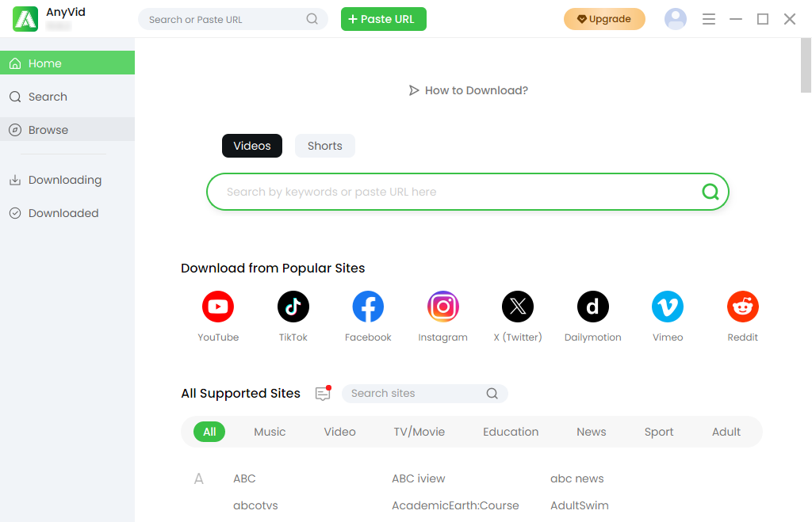812x522 pixels.
Task: Focus the main keywords or URL search box
Action: pos(468,192)
